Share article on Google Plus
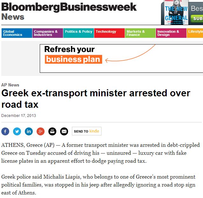The height and width of the screenshot is (198, 203). (x=40, y=131)
